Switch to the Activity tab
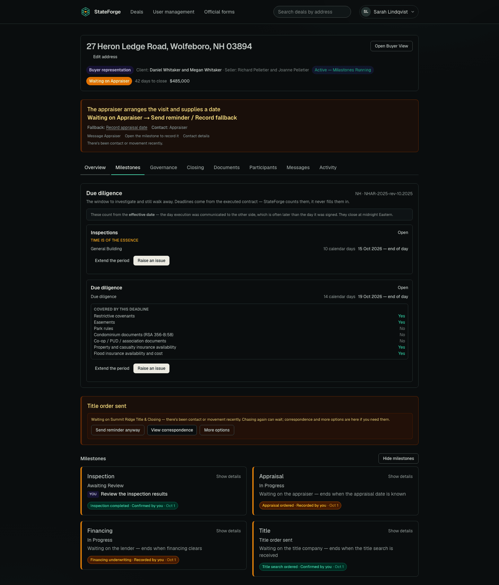Viewport: 499px width, 585px height. pos(328,167)
